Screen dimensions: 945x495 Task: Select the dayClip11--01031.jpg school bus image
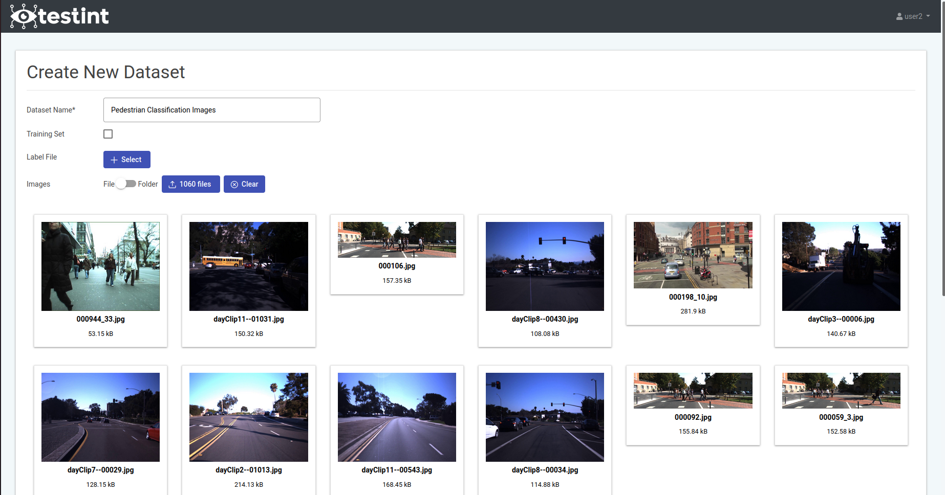249,266
